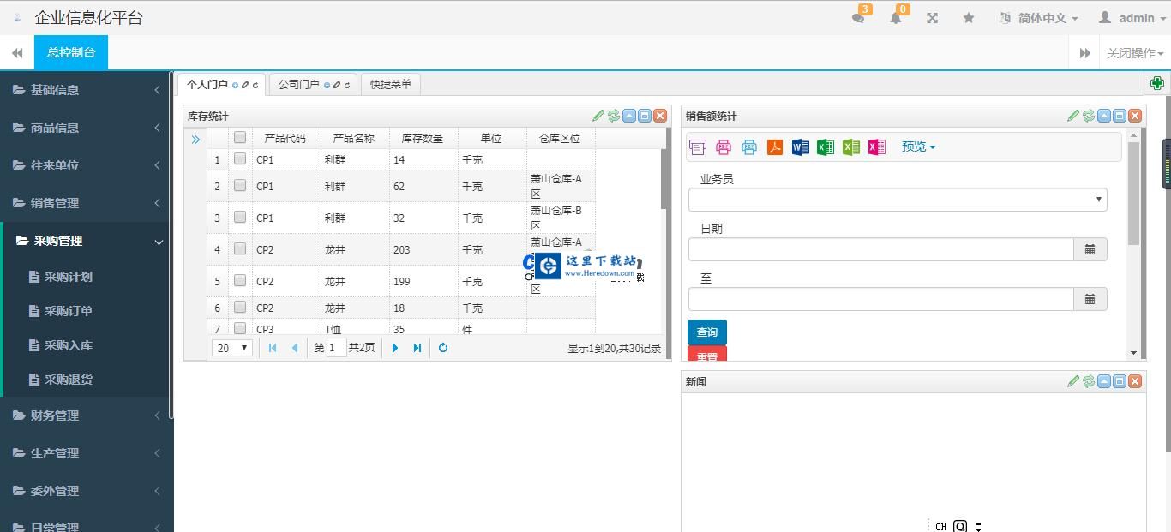
Task: Select the print icon in 销售额统计 panel
Action: 697,146
